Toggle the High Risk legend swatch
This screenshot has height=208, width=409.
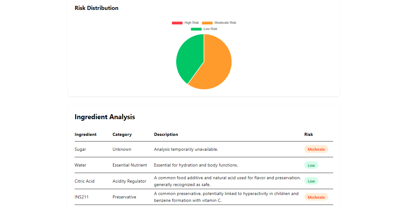[177, 23]
